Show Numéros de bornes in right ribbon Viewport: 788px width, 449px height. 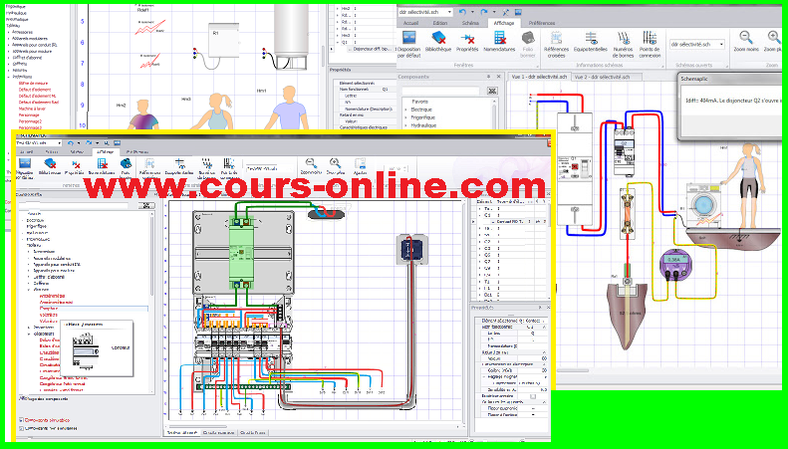pos(624,38)
